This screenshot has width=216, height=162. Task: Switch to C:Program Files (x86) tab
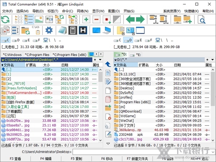pos(69,55)
